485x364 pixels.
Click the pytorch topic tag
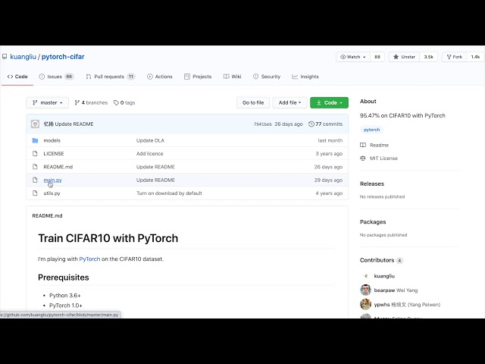coord(371,130)
